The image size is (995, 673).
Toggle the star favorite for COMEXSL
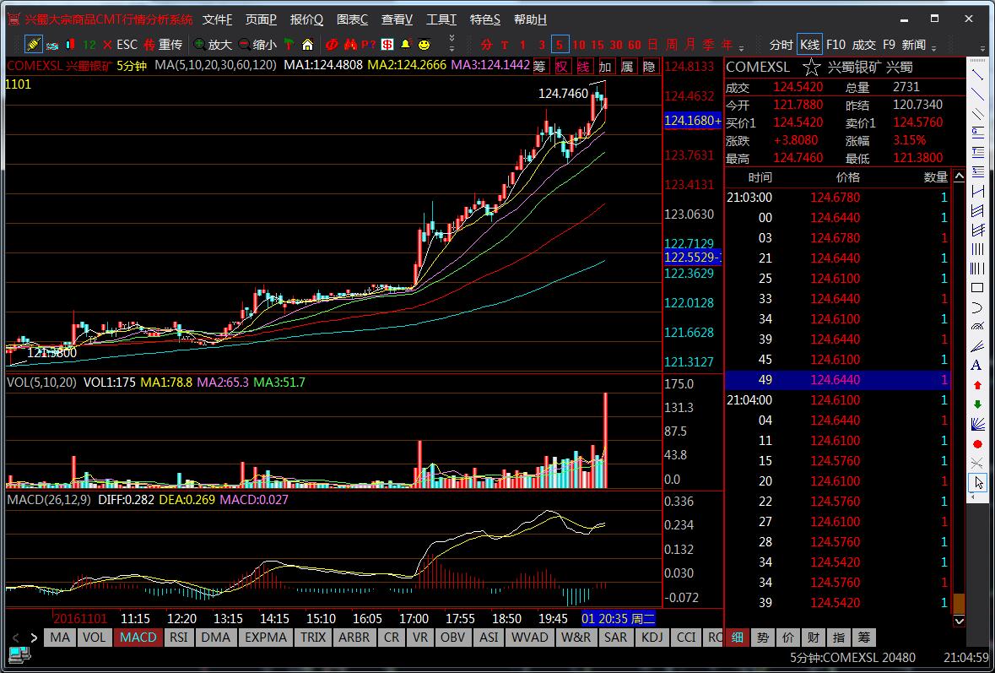pos(811,67)
